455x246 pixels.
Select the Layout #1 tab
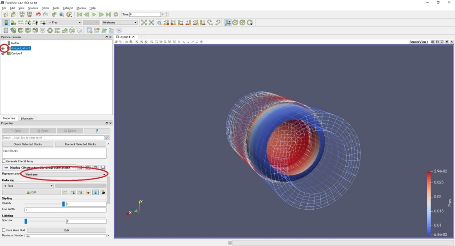(x=125, y=37)
